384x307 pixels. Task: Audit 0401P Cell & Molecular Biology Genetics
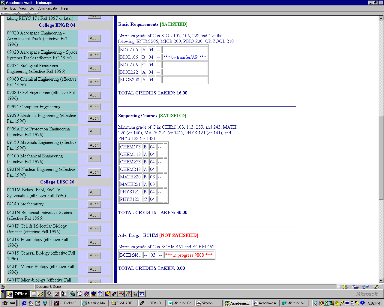pyautogui.click(x=94, y=229)
